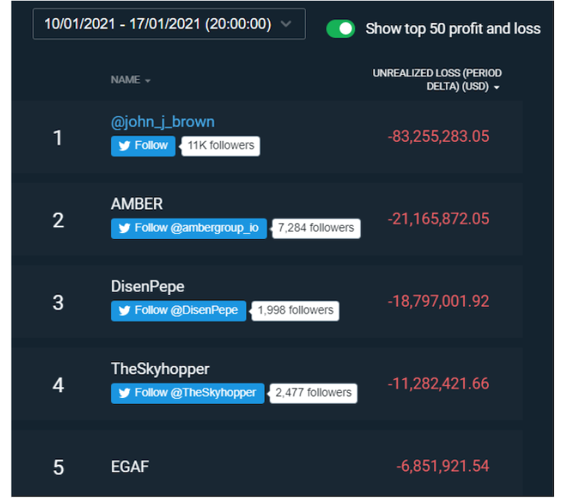Click the 2,477 followers count bubble

313,393
